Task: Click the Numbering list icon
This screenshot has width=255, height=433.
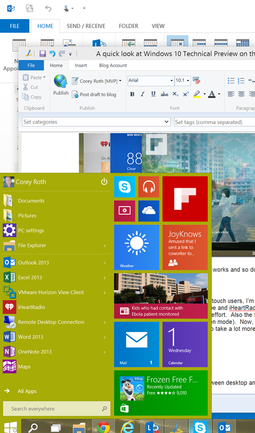Action: [x=241, y=81]
